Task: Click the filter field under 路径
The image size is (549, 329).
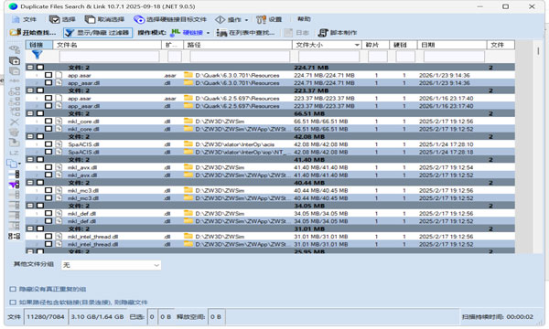Action: (240, 57)
